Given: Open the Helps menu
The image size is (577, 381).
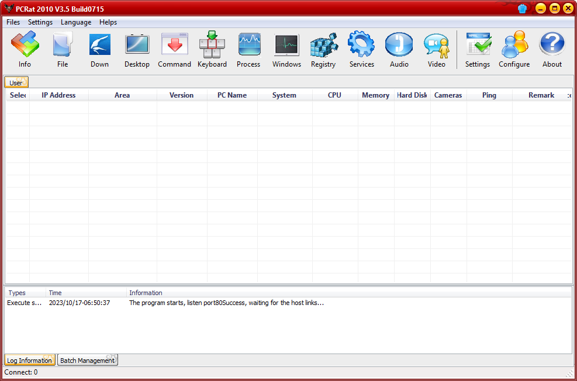Looking at the screenshot, I should click(x=108, y=22).
